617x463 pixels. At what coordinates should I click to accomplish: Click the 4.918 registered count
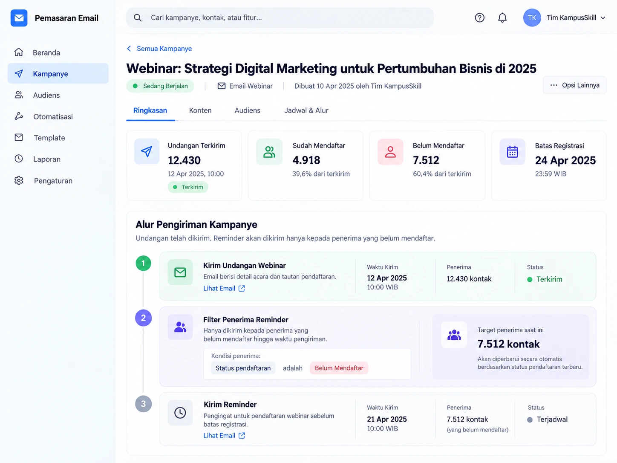[x=306, y=160]
